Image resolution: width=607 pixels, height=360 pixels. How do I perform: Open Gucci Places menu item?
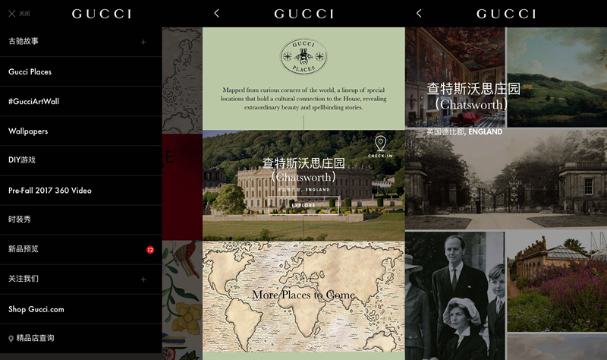81,71
